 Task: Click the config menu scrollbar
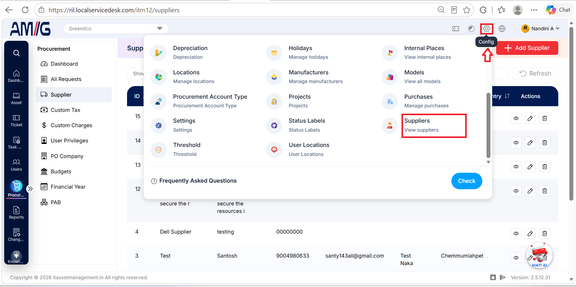(x=488, y=125)
